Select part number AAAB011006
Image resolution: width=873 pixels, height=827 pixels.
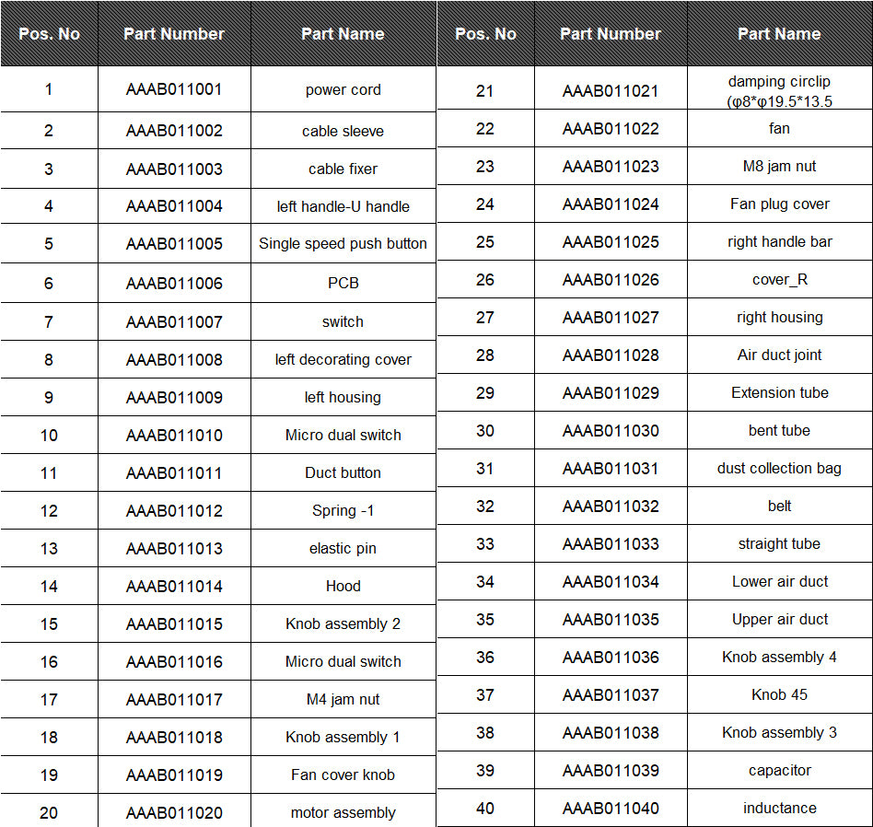(x=174, y=284)
